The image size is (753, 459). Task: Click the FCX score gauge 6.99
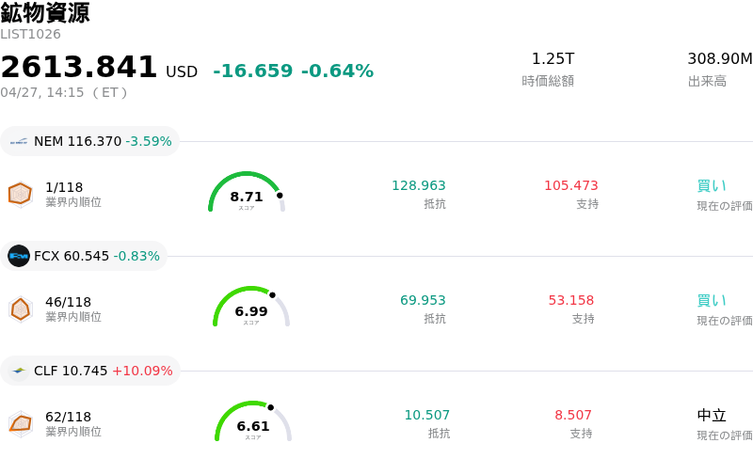click(251, 307)
